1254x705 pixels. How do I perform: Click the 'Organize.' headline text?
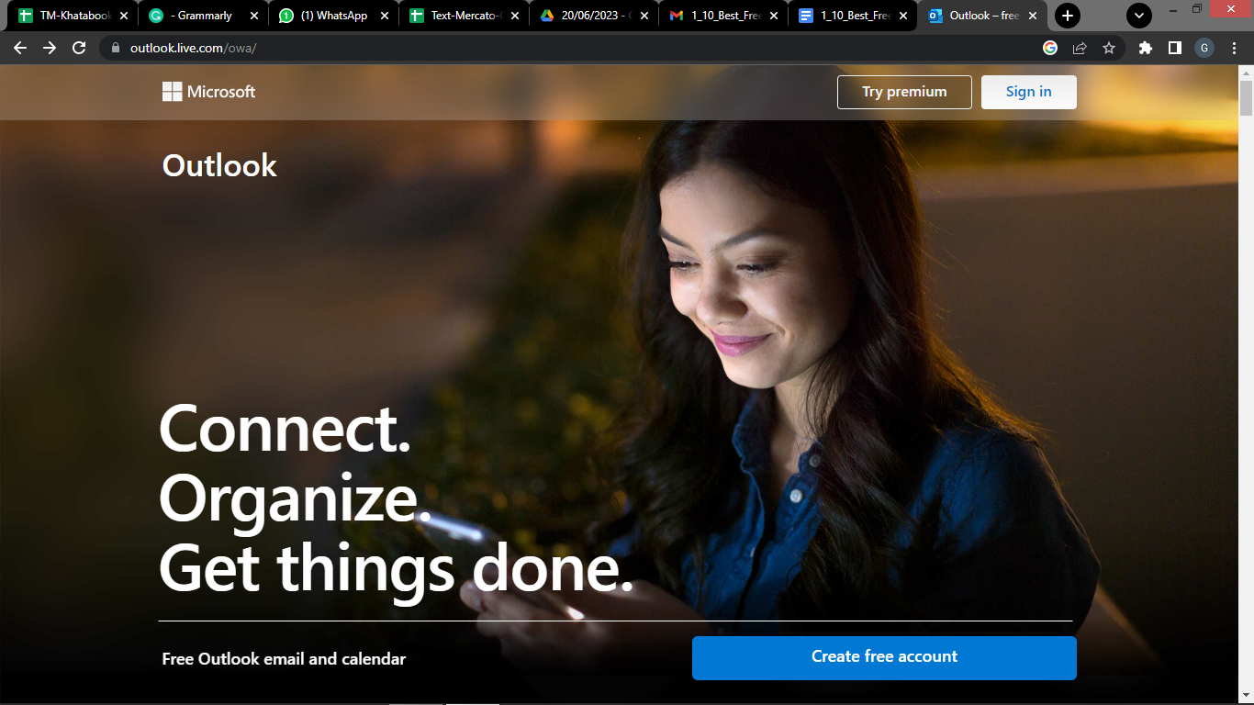coord(295,500)
